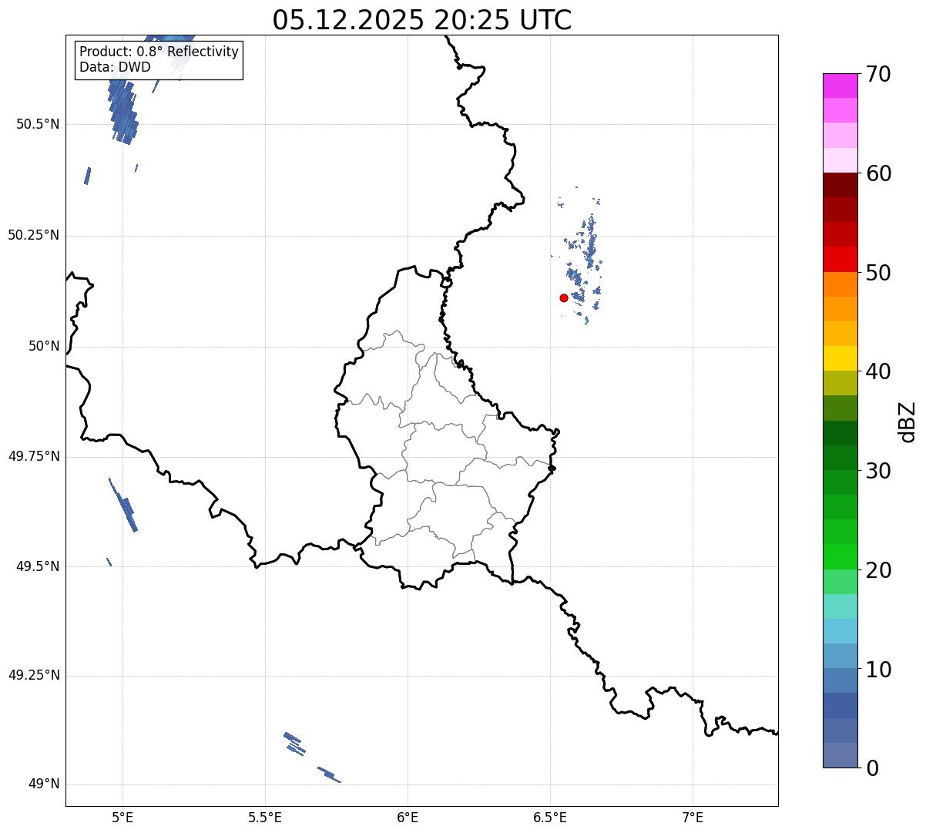
Task: Click the latitude label '50°N'
Action: tap(44, 347)
